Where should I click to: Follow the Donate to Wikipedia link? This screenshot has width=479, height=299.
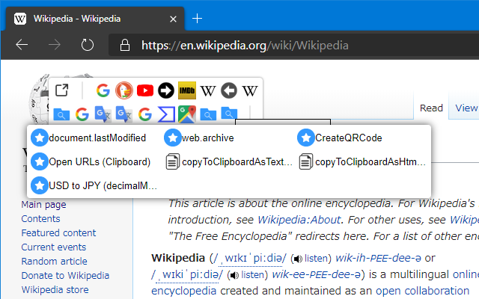(65, 275)
